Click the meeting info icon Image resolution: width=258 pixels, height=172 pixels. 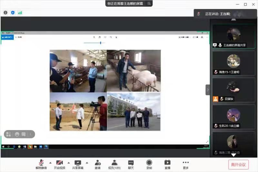(x=5, y=13)
